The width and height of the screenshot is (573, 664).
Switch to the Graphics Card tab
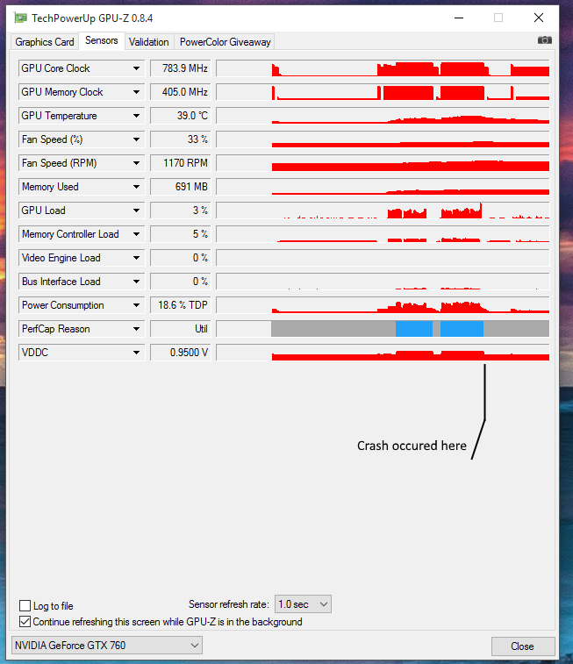45,42
